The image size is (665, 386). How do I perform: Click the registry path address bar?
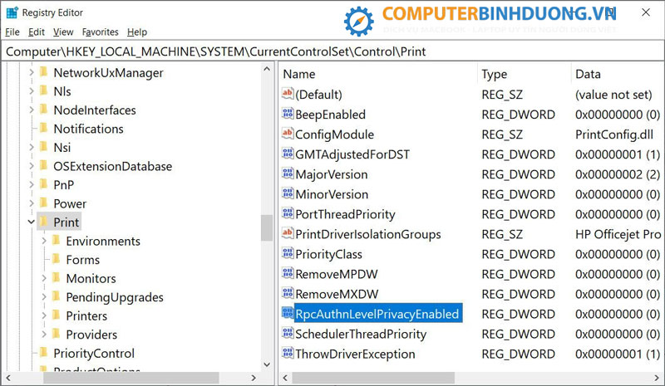[x=332, y=51]
